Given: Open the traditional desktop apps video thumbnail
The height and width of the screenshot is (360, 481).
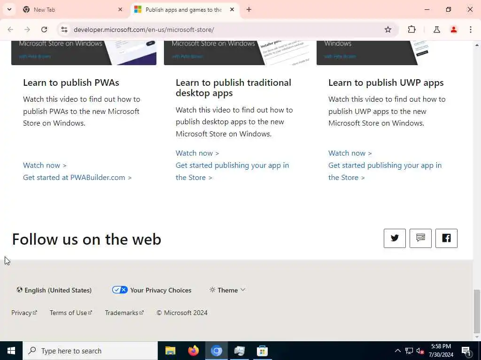Looking at the screenshot, I should (x=237, y=52).
